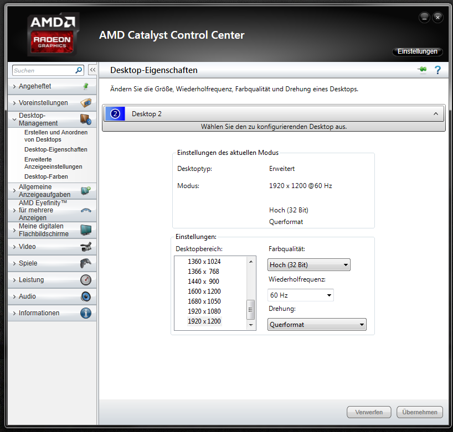Open Erweiterte Anzeigeeinstellungen
Screen dimensions: 453x432
[53, 163]
